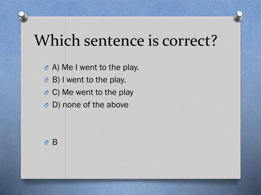Click the "D)" option label

pos(56,105)
